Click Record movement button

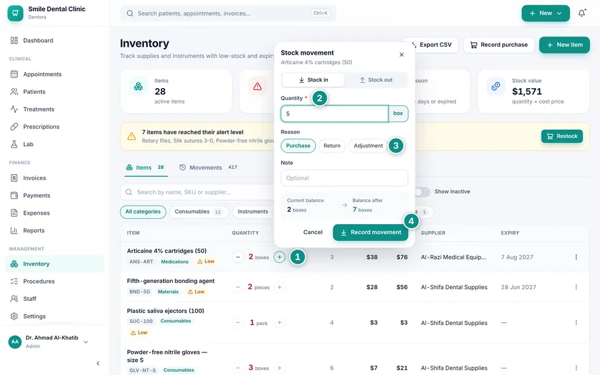[x=371, y=232]
